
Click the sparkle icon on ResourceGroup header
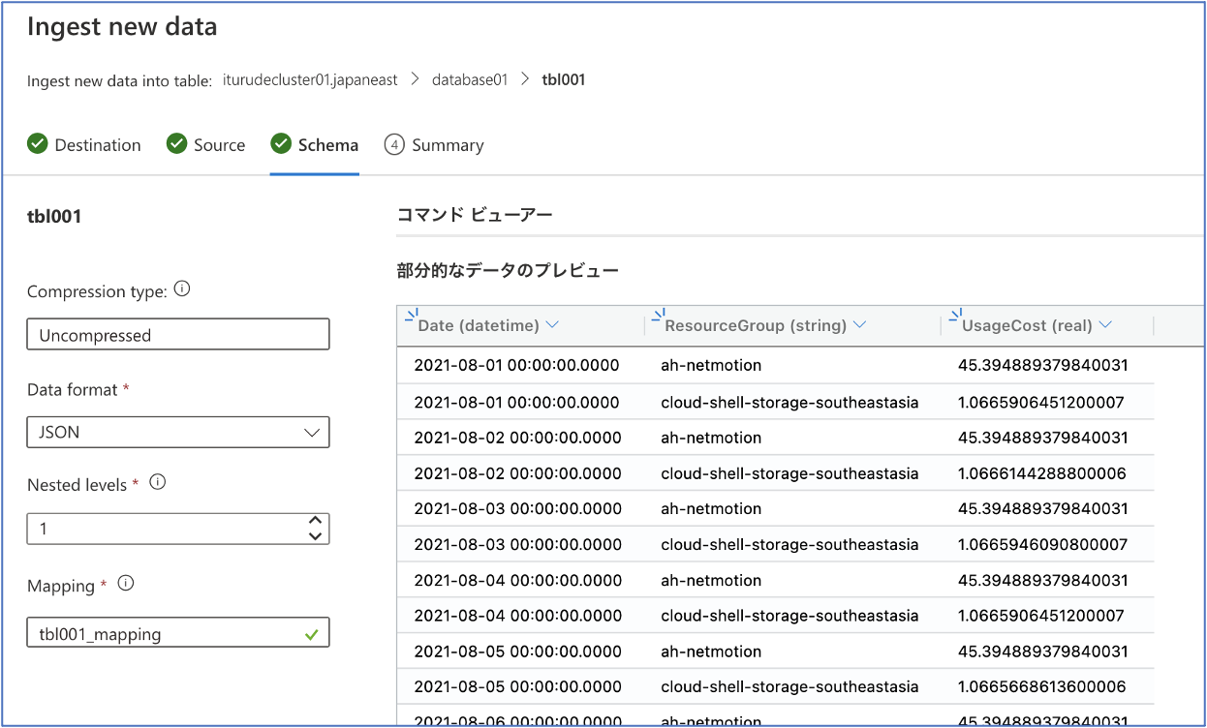(x=658, y=315)
